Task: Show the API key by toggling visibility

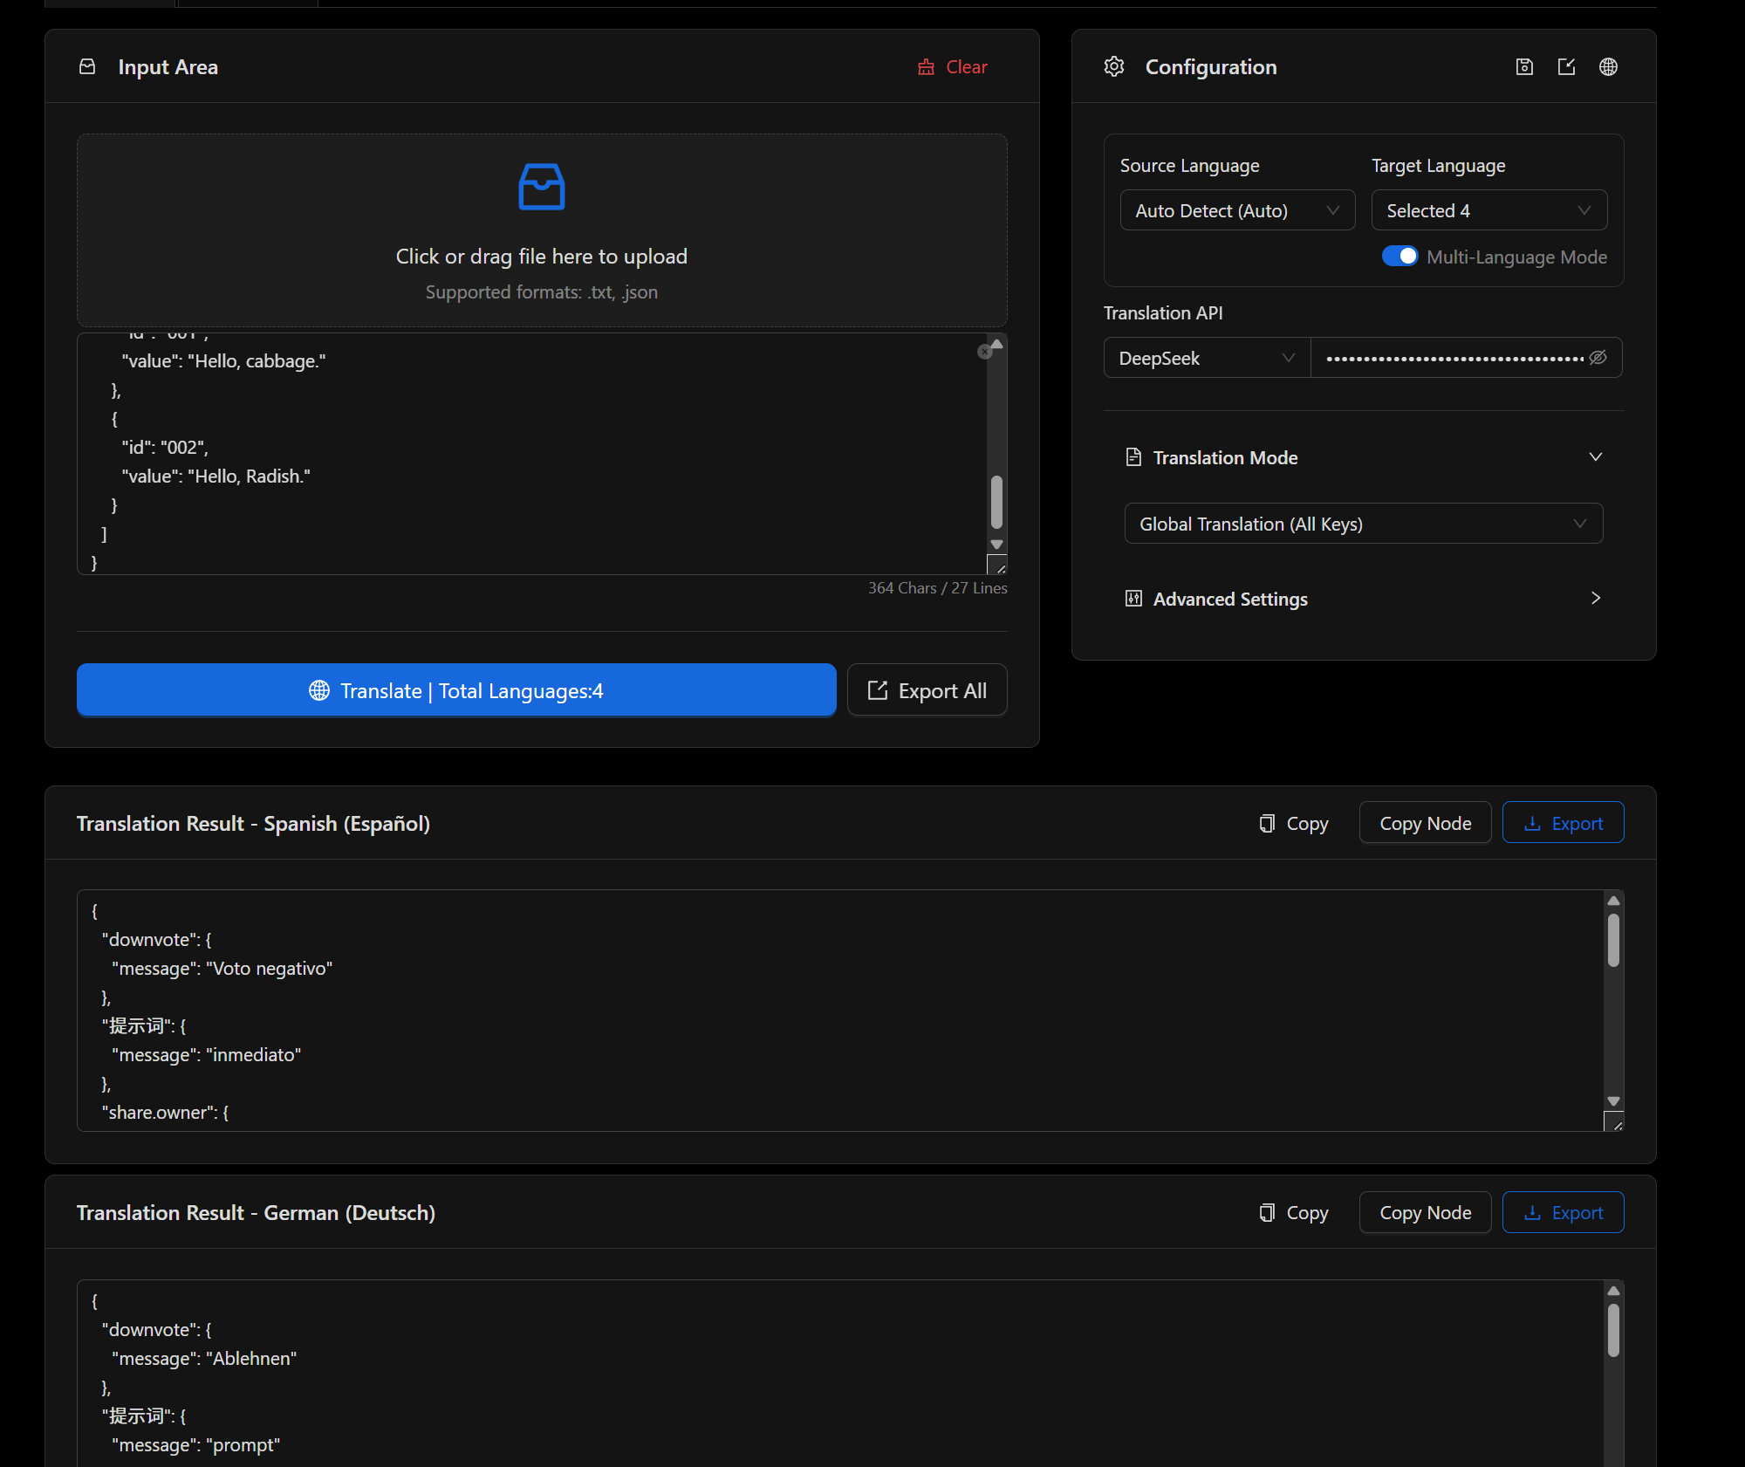Action: pyautogui.click(x=1598, y=357)
